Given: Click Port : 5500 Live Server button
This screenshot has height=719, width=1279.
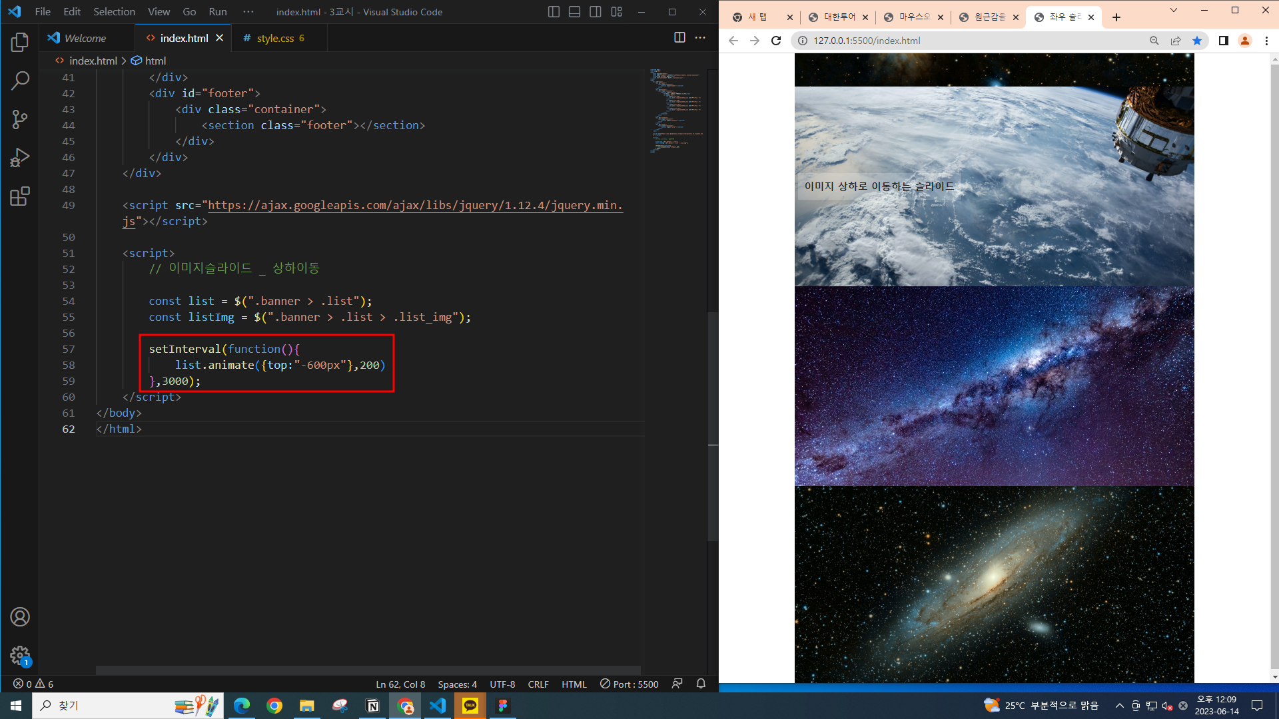Looking at the screenshot, I should (629, 684).
